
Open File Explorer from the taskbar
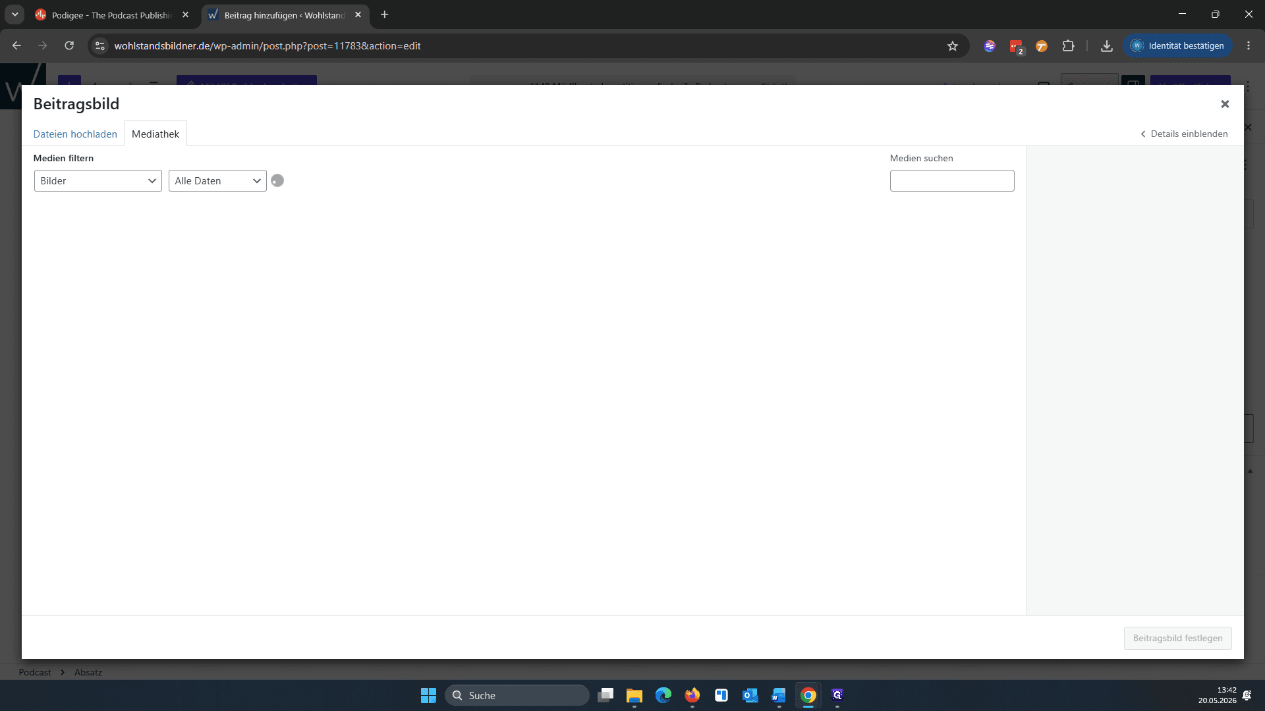(634, 695)
